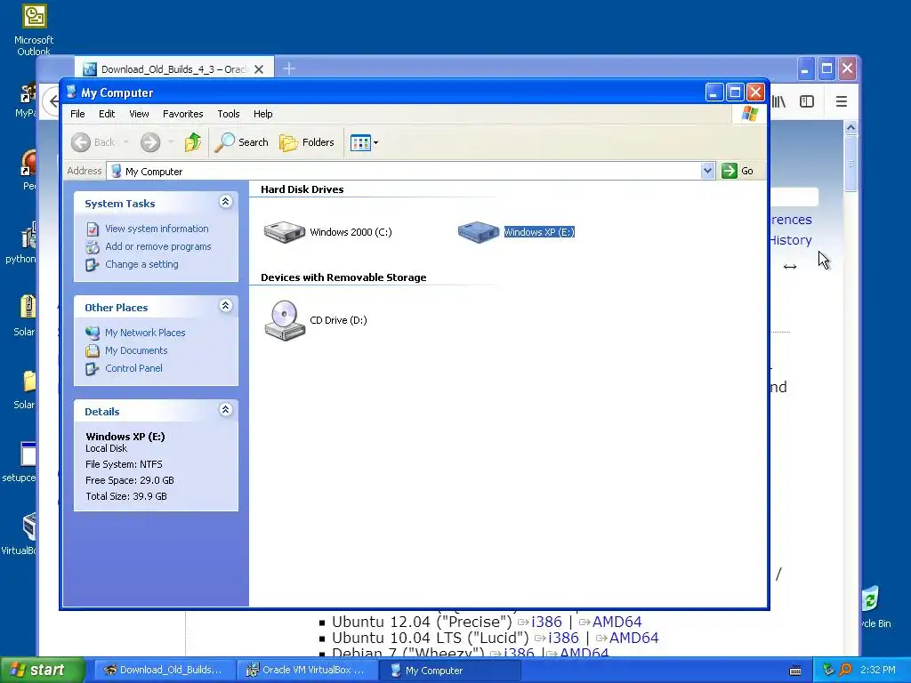This screenshot has width=911, height=683.
Task: Click the Back navigation button
Action: 93,142
